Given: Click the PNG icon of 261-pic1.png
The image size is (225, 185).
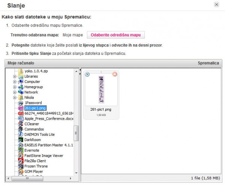Looking at the screenshot, I should pos(21,108).
